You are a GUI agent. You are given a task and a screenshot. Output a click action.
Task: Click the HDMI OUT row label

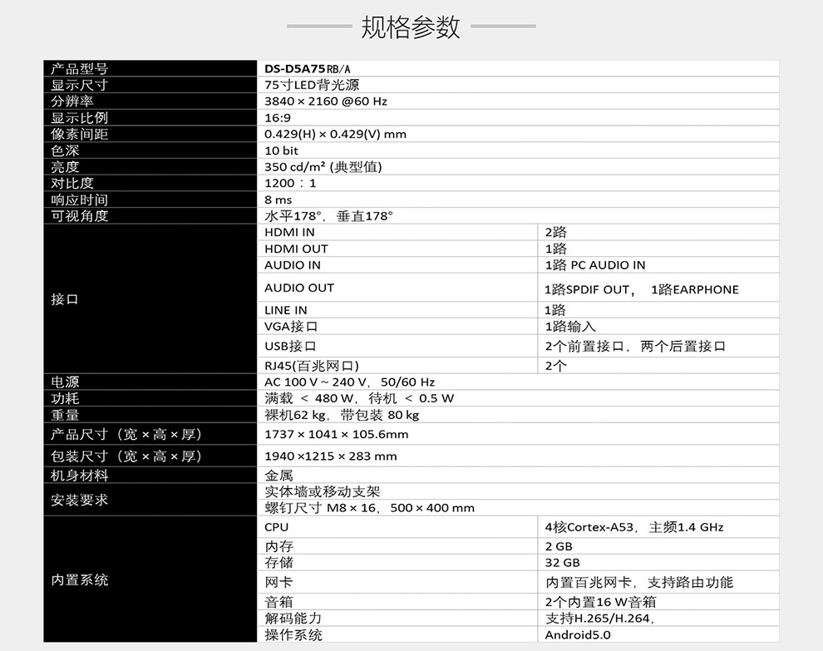point(297,249)
